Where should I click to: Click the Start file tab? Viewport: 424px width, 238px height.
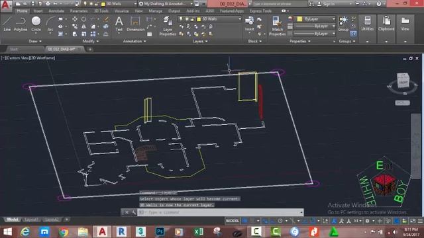point(13,49)
